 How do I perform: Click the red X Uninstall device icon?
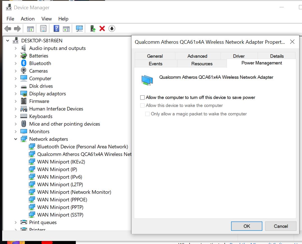click(102, 29)
